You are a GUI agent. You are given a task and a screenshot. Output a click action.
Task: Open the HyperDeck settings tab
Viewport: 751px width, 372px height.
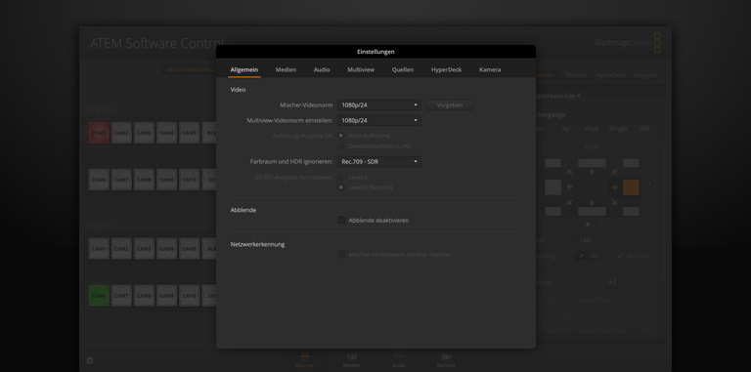446,69
